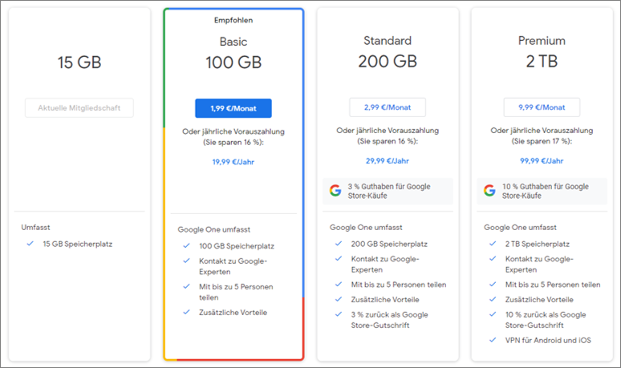Click checkmark beside 3 % zurück als Google Store-Gutschrift

(339, 314)
